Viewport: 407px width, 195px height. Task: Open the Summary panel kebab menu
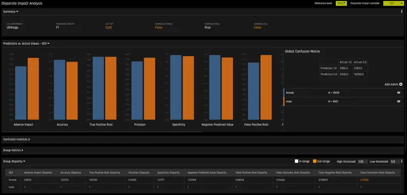(x=402, y=11)
